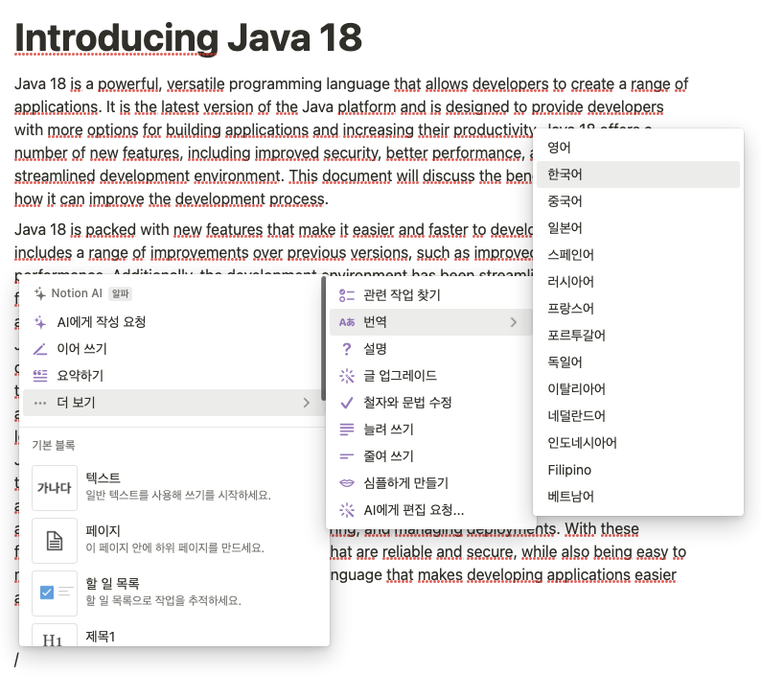Click the 기본 블록 section header
761x675 pixels.
click(x=54, y=445)
